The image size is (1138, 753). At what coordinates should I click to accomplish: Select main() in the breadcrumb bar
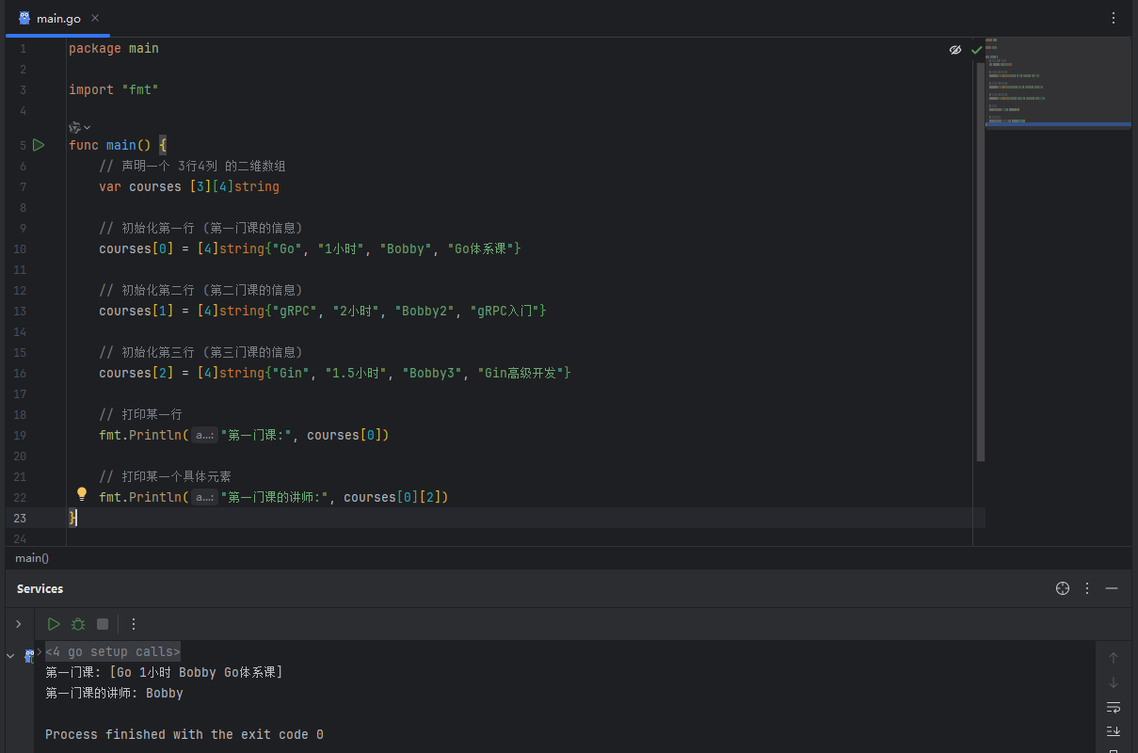[x=32, y=558]
